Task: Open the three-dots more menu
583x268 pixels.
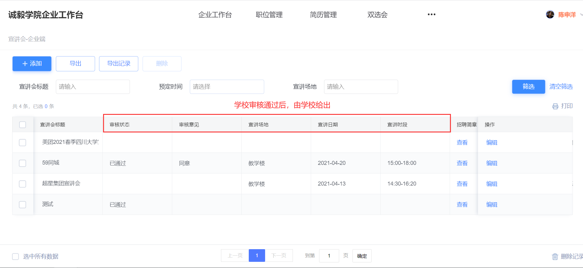Action: (431, 15)
